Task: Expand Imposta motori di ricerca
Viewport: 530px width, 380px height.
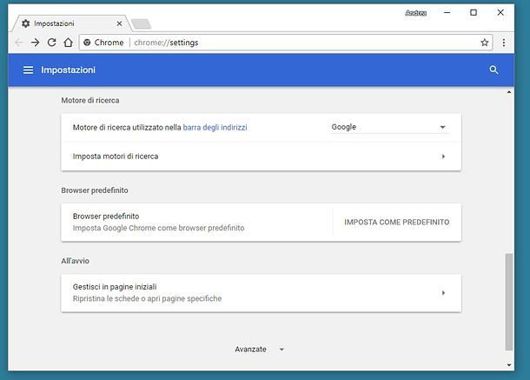Action: pyautogui.click(x=261, y=157)
